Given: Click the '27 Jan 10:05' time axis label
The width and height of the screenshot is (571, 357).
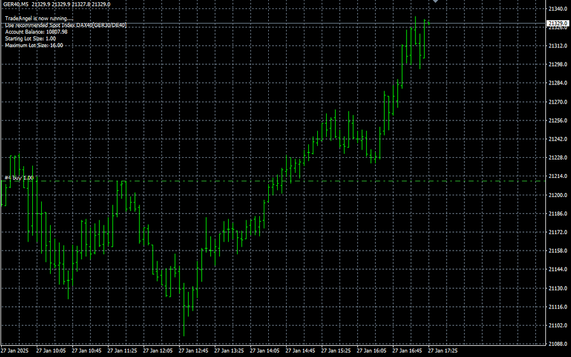Looking at the screenshot, I should (x=52, y=351).
